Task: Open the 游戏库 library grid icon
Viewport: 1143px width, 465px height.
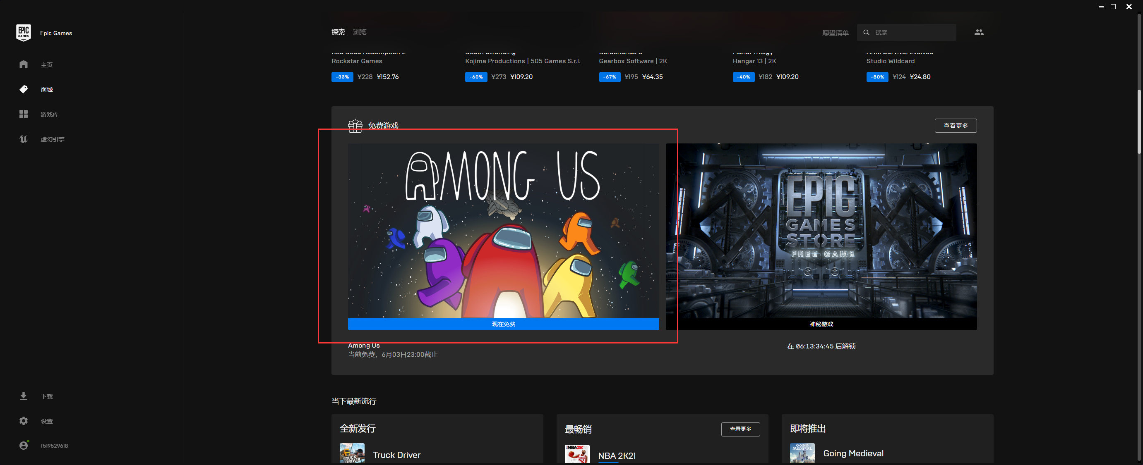Action: pyautogui.click(x=24, y=114)
